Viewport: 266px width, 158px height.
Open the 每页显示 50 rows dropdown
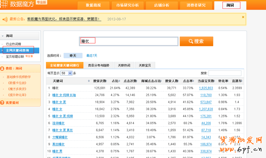pyautogui.click(x=66, y=73)
